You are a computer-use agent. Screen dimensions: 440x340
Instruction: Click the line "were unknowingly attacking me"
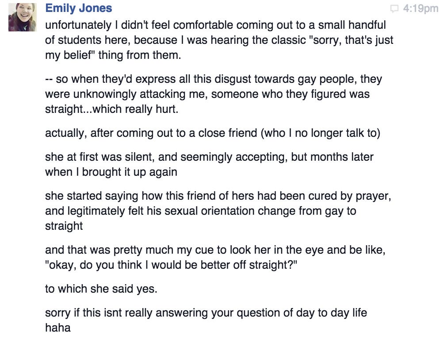pos(207,94)
